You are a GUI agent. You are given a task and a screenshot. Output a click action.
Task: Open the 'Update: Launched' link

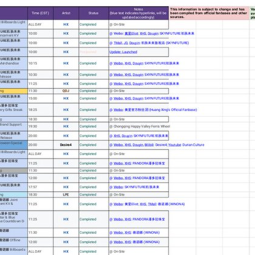123,52
